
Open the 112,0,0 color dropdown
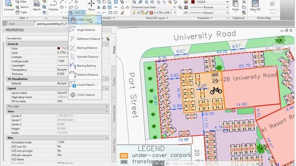click(227, 2)
